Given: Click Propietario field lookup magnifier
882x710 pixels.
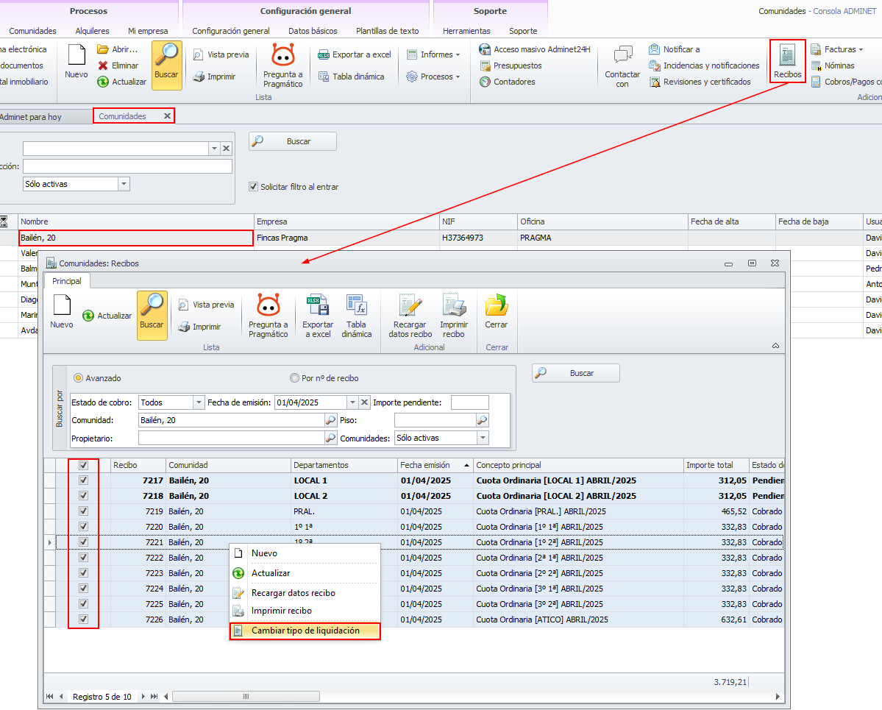Looking at the screenshot, I should coord(330,439).
